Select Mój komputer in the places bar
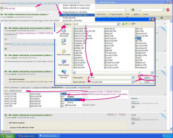The width and height of the screenshot is (173, 138). point(64,63)
